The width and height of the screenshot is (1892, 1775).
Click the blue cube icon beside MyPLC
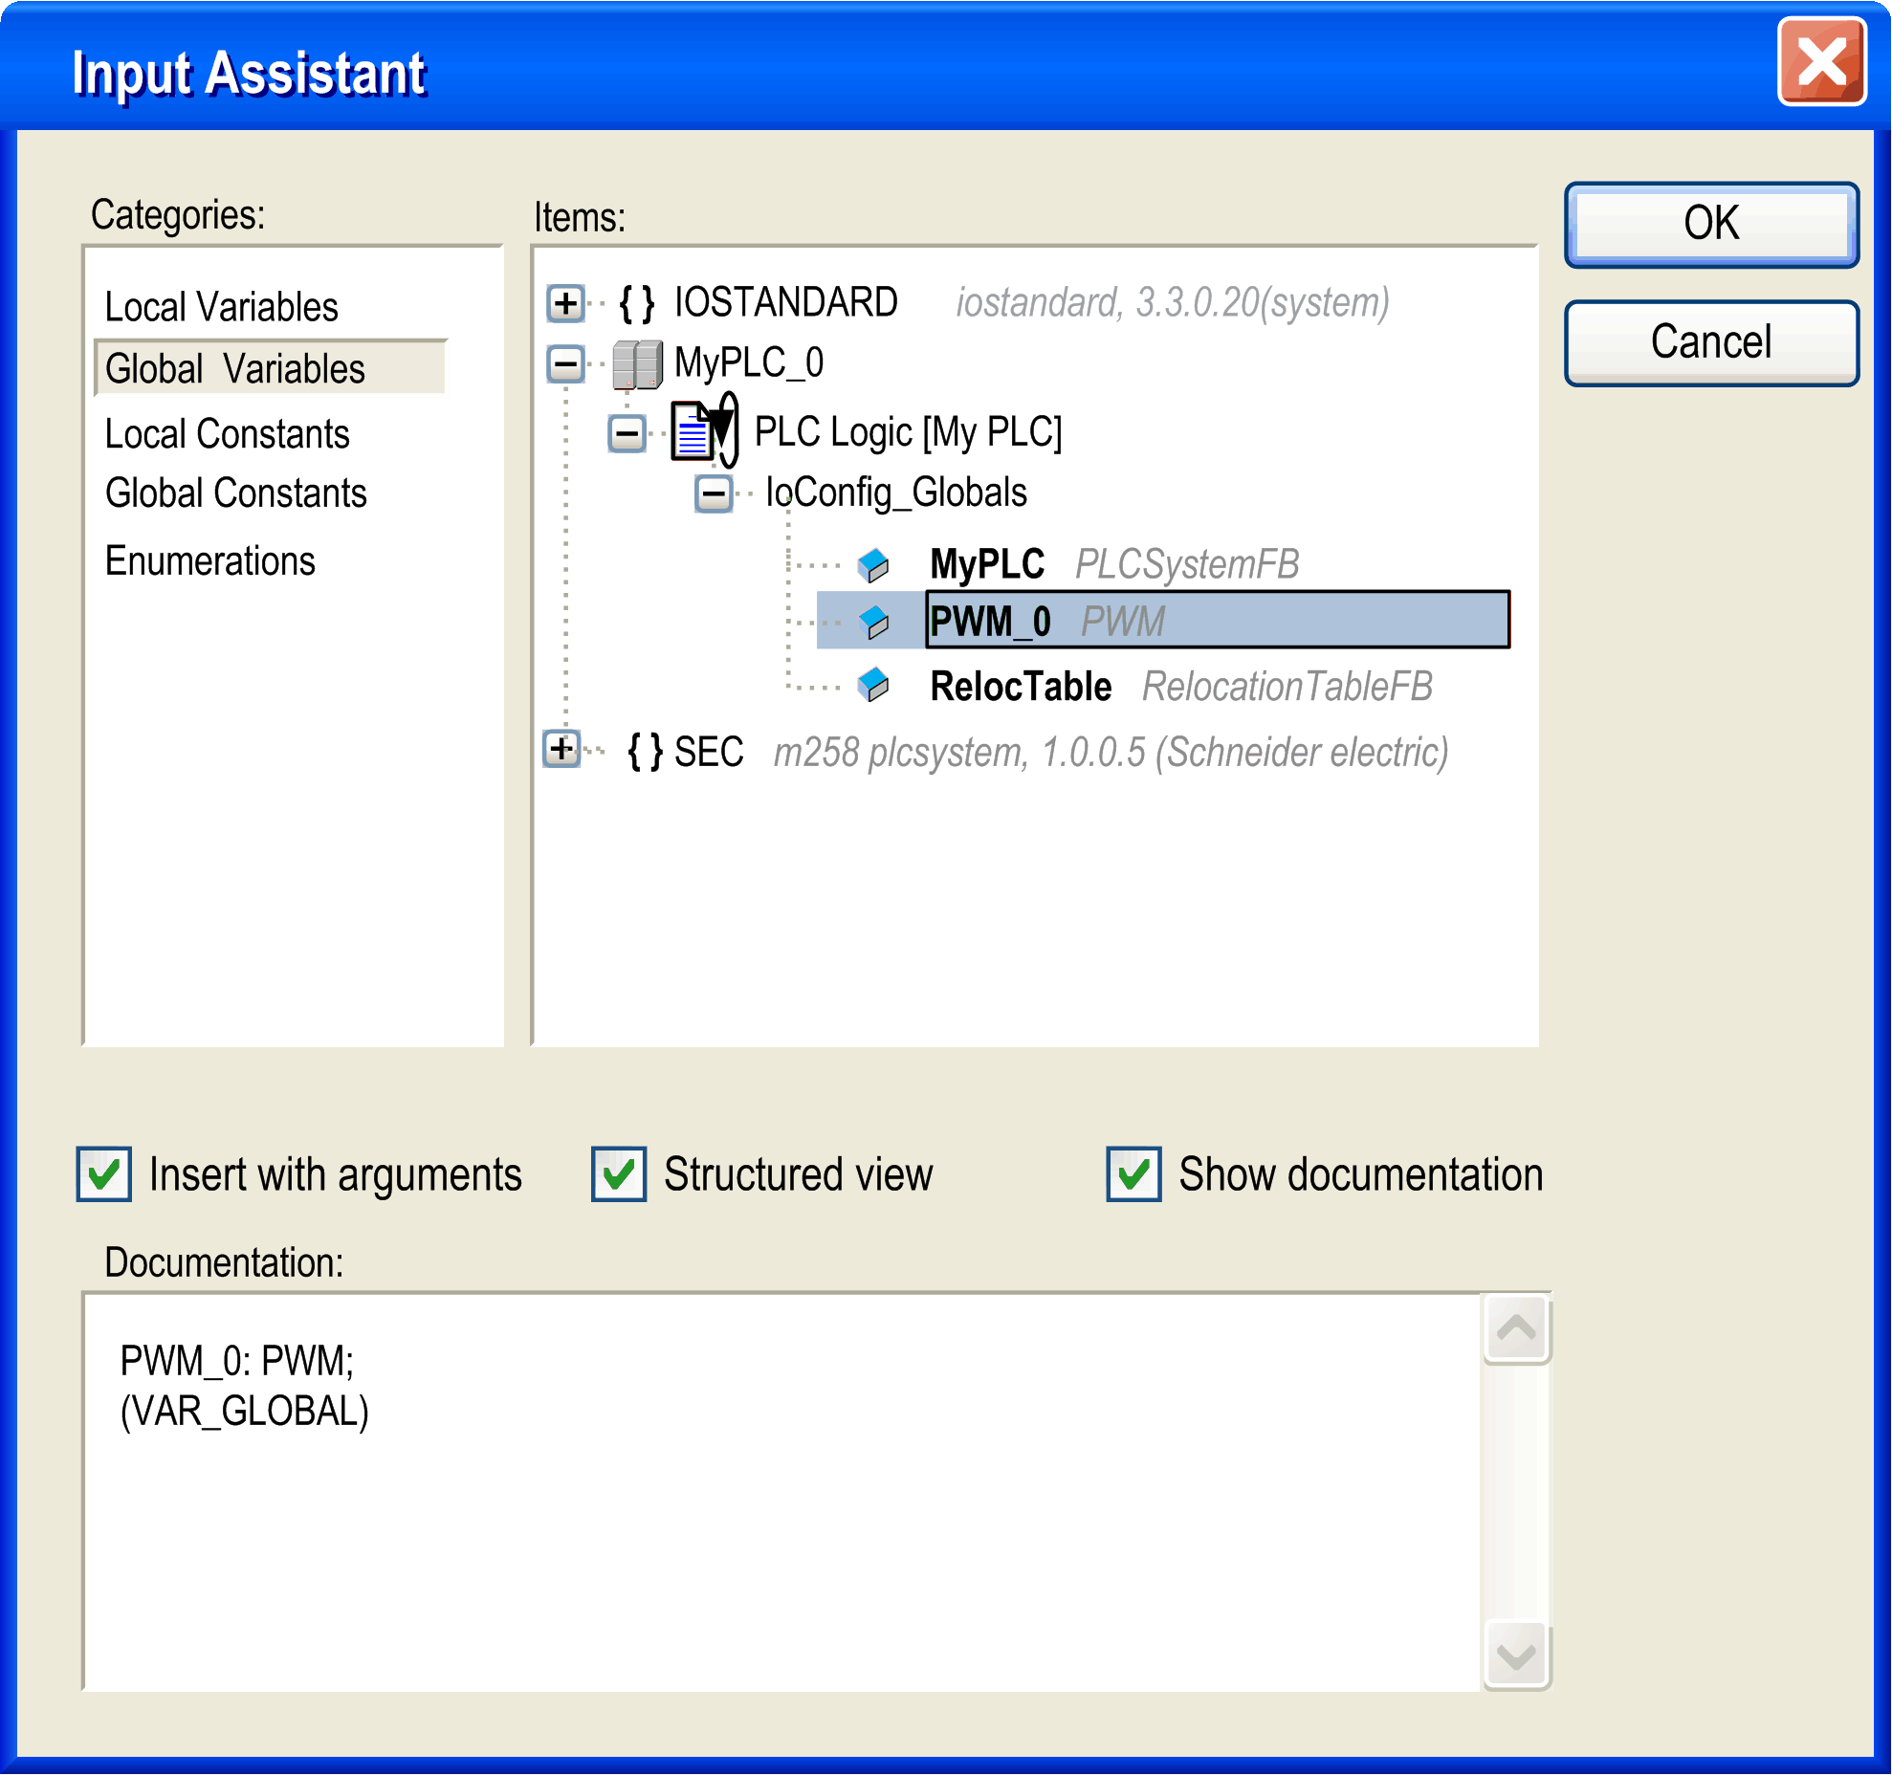coord(873,565)
